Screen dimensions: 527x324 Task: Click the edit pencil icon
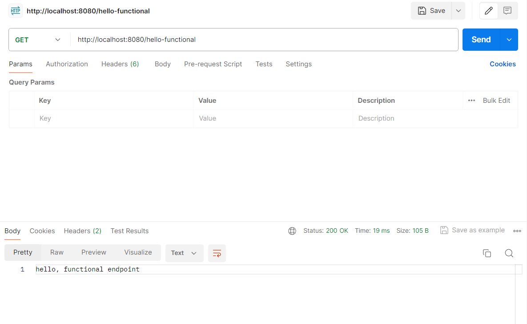[489, 11]
